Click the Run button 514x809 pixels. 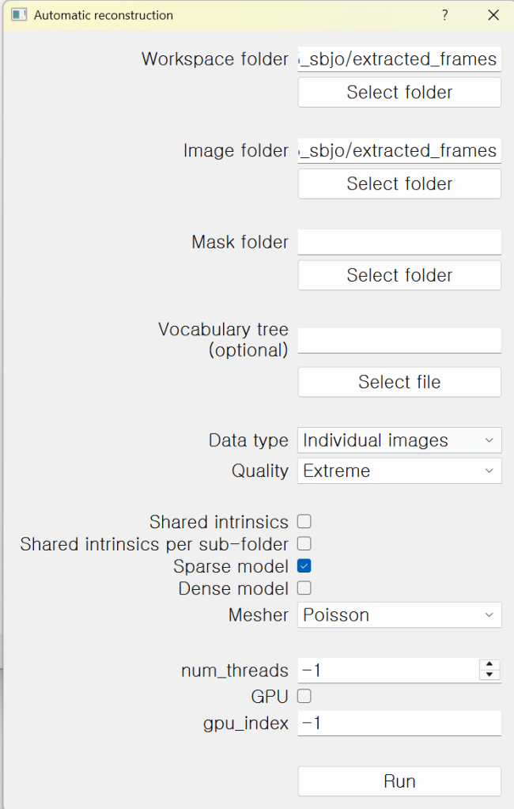click(x=399, y=781)
